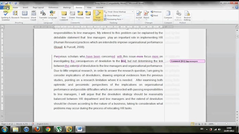Click the zoom slider handle
The height and width of the screenshot is (134, 239).
click(x=226, y=124)
